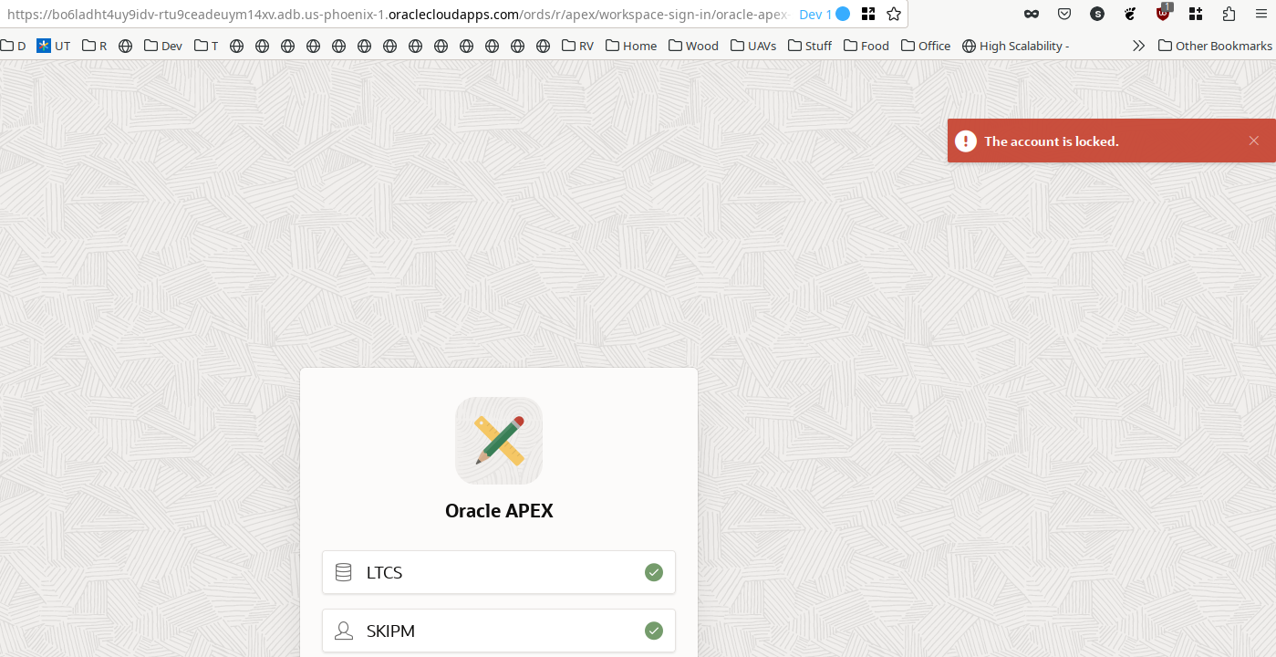Open the Dev 1 container indicator
Viewport: 1276px width, 657px height.
pos(824,15)
